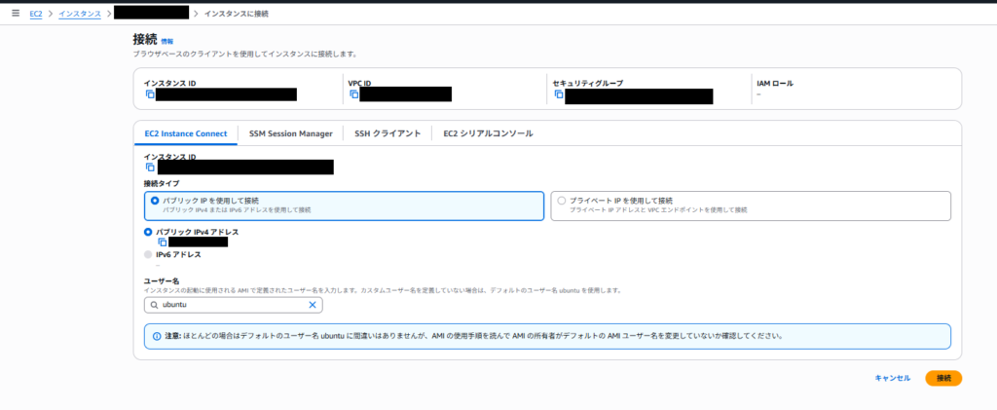This screenshot has width=997, height=410.
Task: Click the キャンセル button
Action: [x=892, y=378]
